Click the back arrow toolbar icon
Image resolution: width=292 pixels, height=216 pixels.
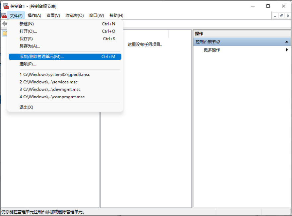5,24
